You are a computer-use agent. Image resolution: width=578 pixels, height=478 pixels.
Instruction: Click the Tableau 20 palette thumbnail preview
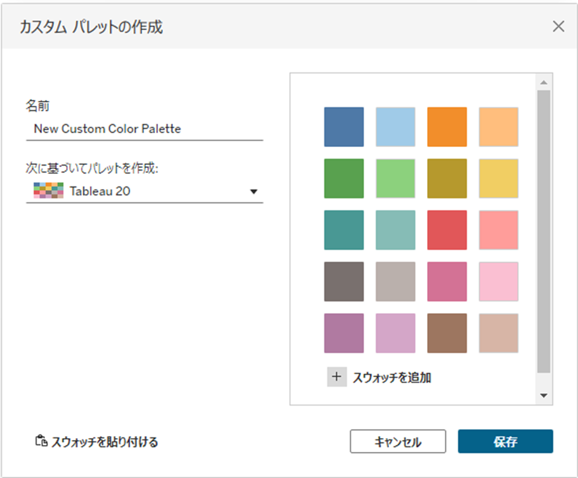tap(48, 191)
